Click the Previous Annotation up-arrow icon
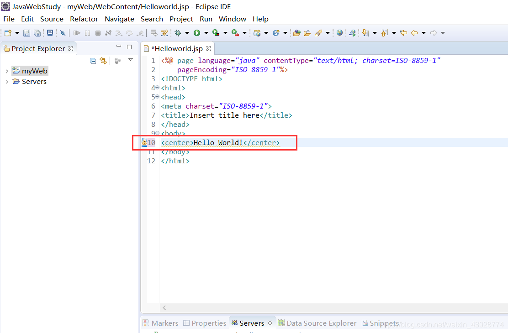The image size is (508, 333). pyautogui.click(x=385, y=33)
